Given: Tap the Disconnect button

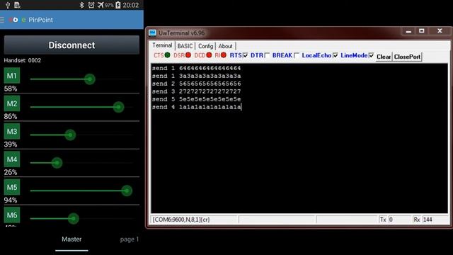Looking at the screenshot, I should [71, 45].
